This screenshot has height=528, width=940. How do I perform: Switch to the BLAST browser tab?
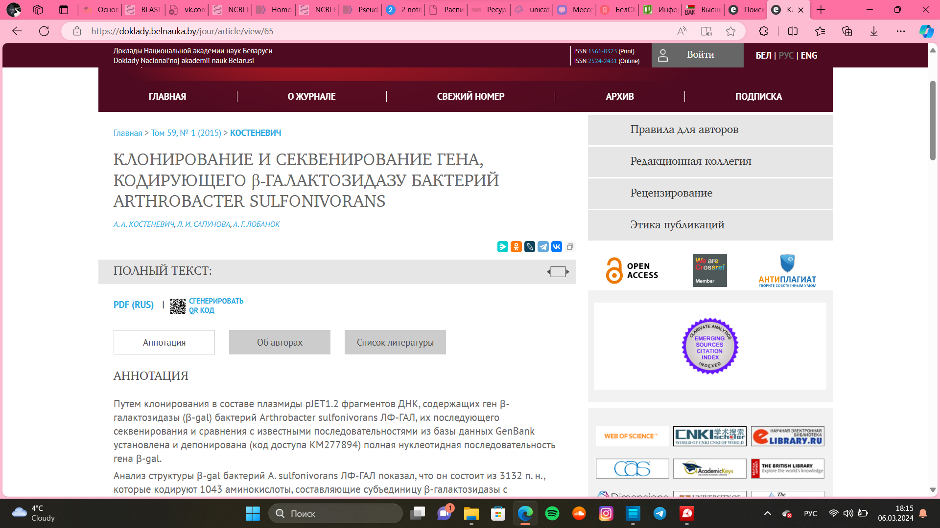coord(144,10)
